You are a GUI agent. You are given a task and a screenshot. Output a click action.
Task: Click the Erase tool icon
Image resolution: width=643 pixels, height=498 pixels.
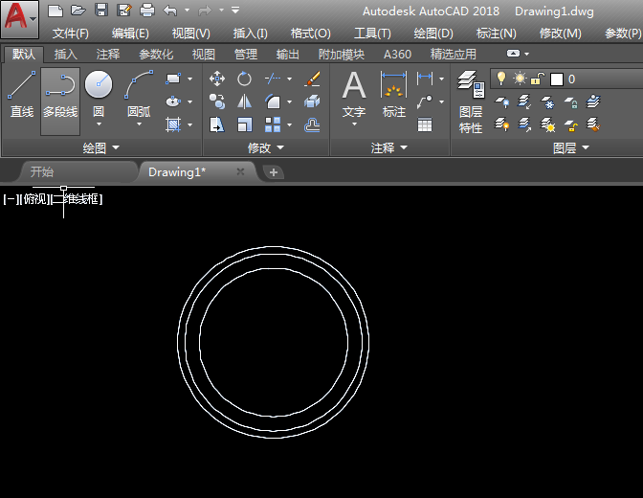click(312, 79)
